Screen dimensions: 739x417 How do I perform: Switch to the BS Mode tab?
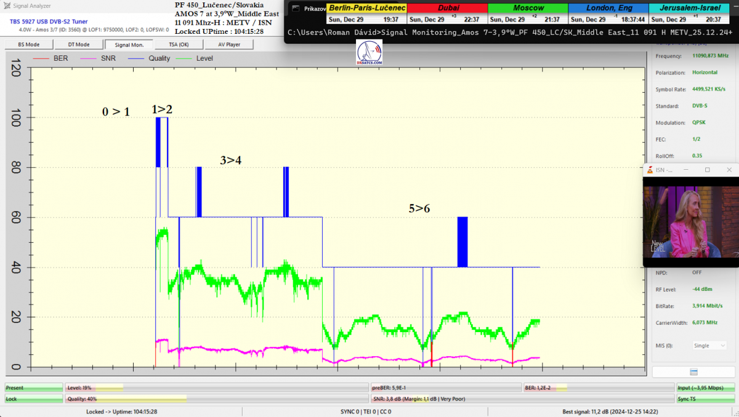coord(29,44)
